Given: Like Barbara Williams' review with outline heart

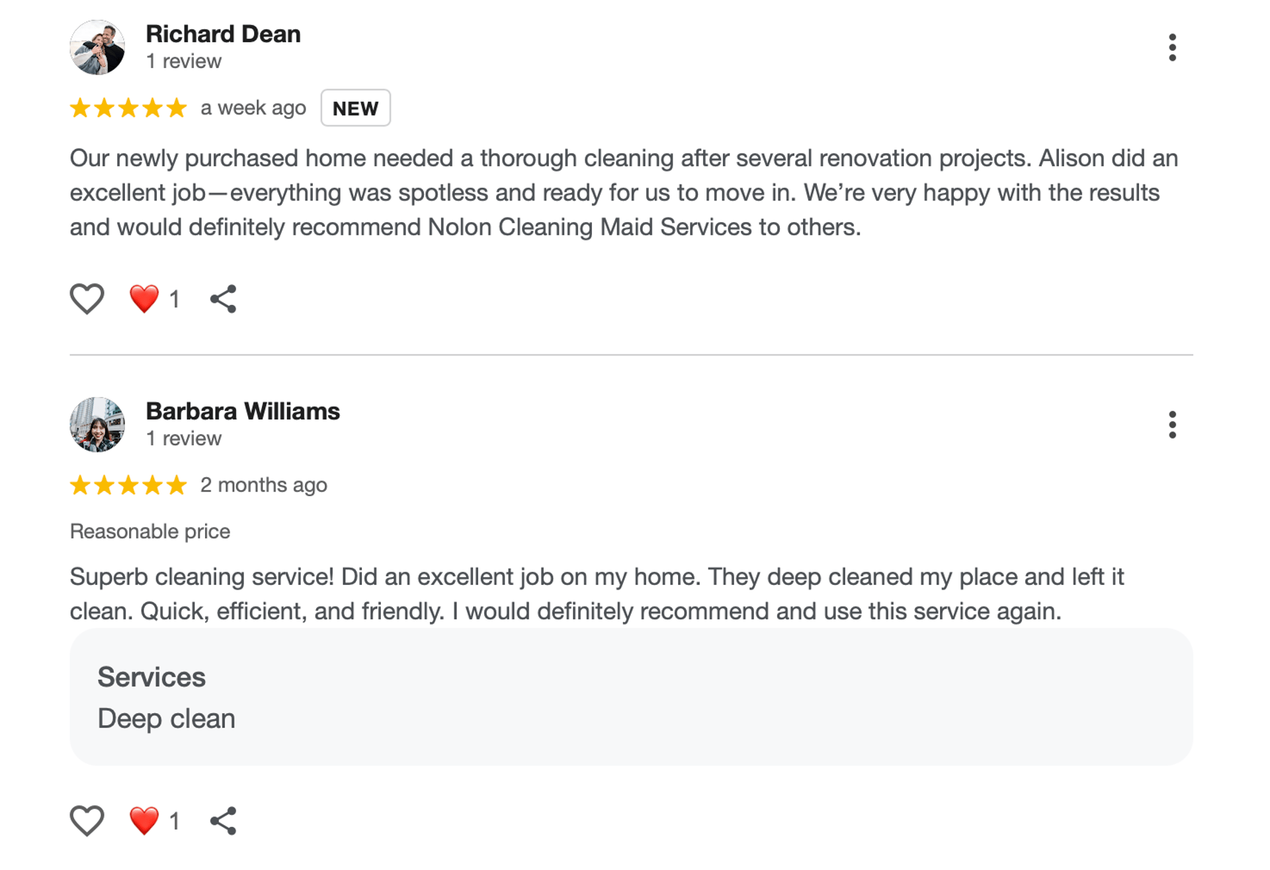Looking at the screenshot, I should coord(87,821).
